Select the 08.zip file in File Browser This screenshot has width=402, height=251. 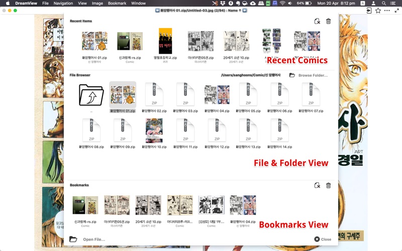91,130
